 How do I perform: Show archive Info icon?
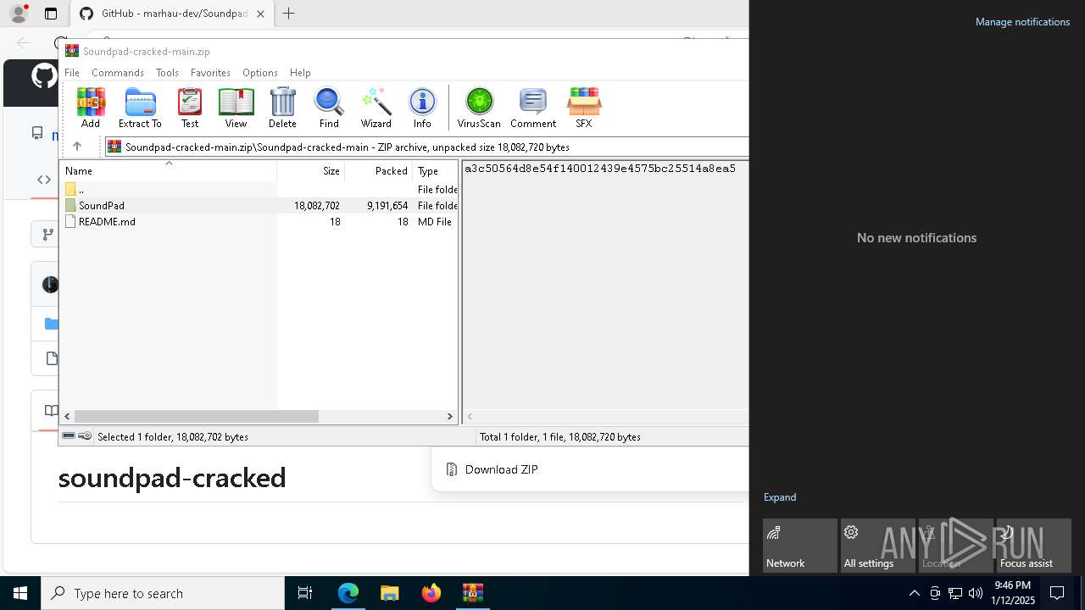pos(422,108)
